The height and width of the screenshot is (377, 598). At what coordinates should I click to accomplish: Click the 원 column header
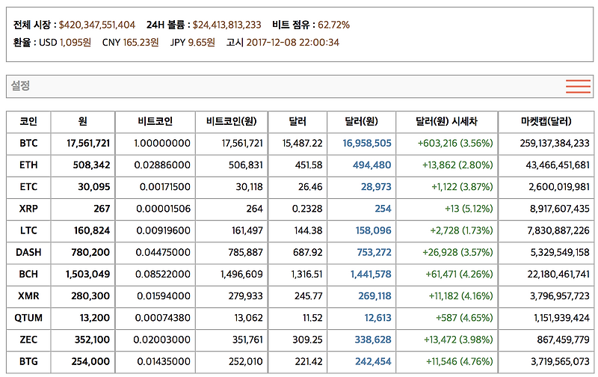click(83, 121)
